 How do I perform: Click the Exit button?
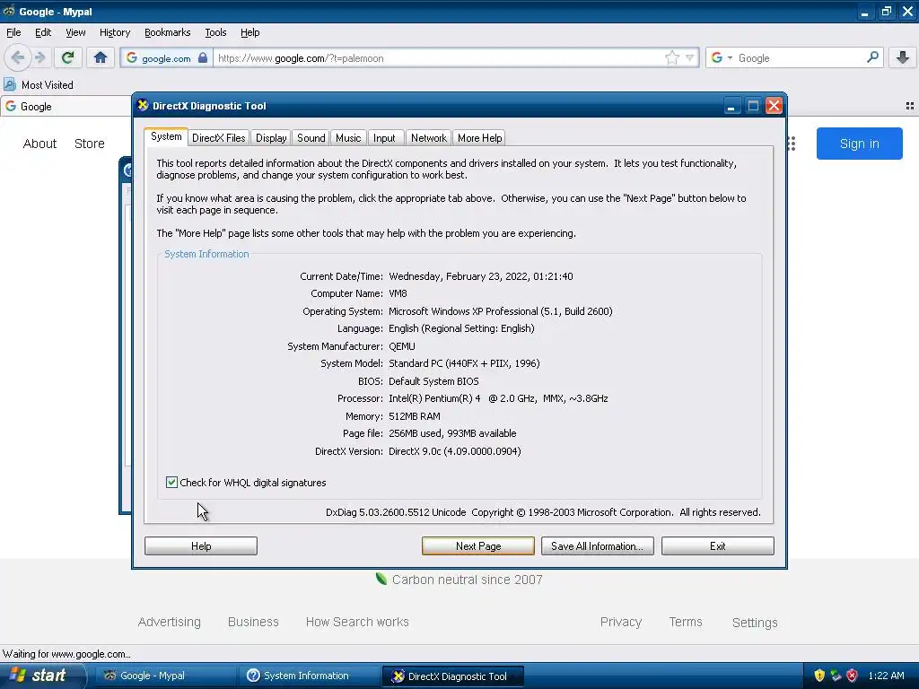pos(717,546)
